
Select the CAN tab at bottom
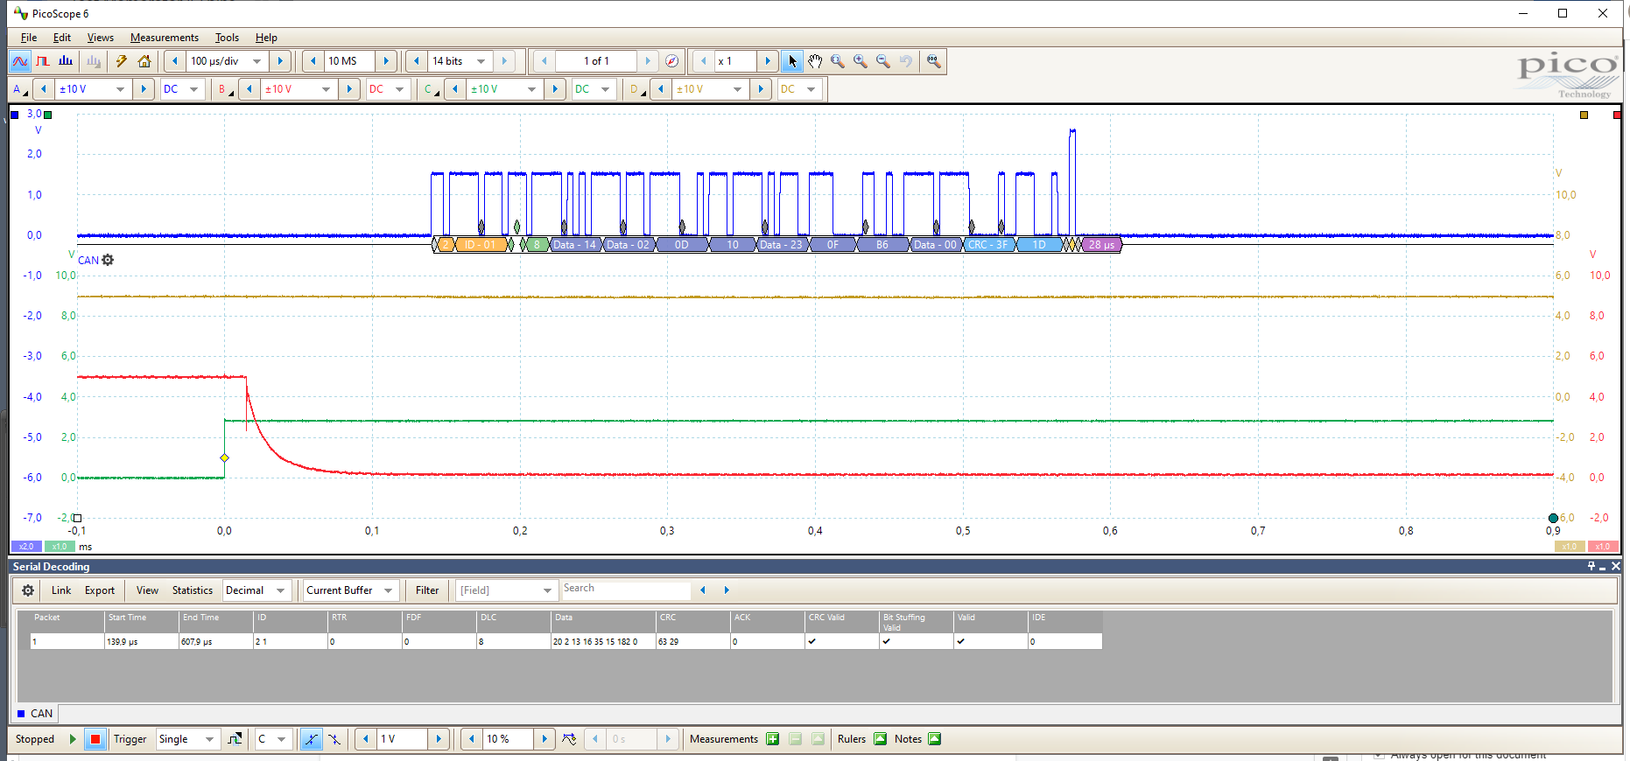[35, 714]
